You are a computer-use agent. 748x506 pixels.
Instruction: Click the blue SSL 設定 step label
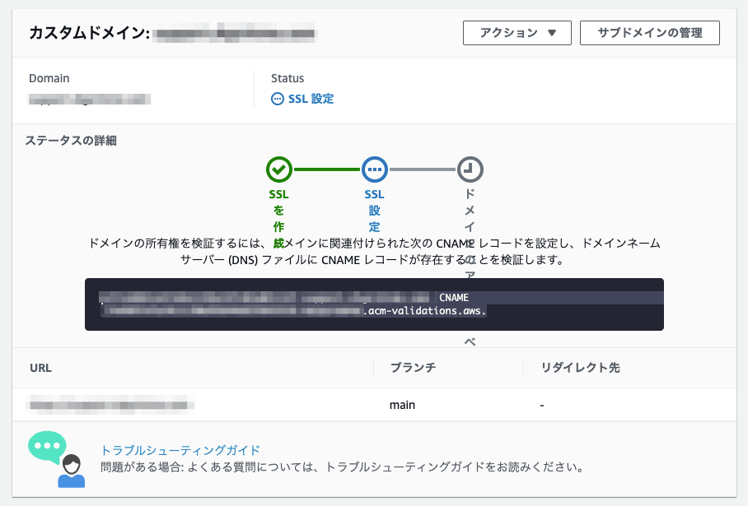[x=375, y=211]
